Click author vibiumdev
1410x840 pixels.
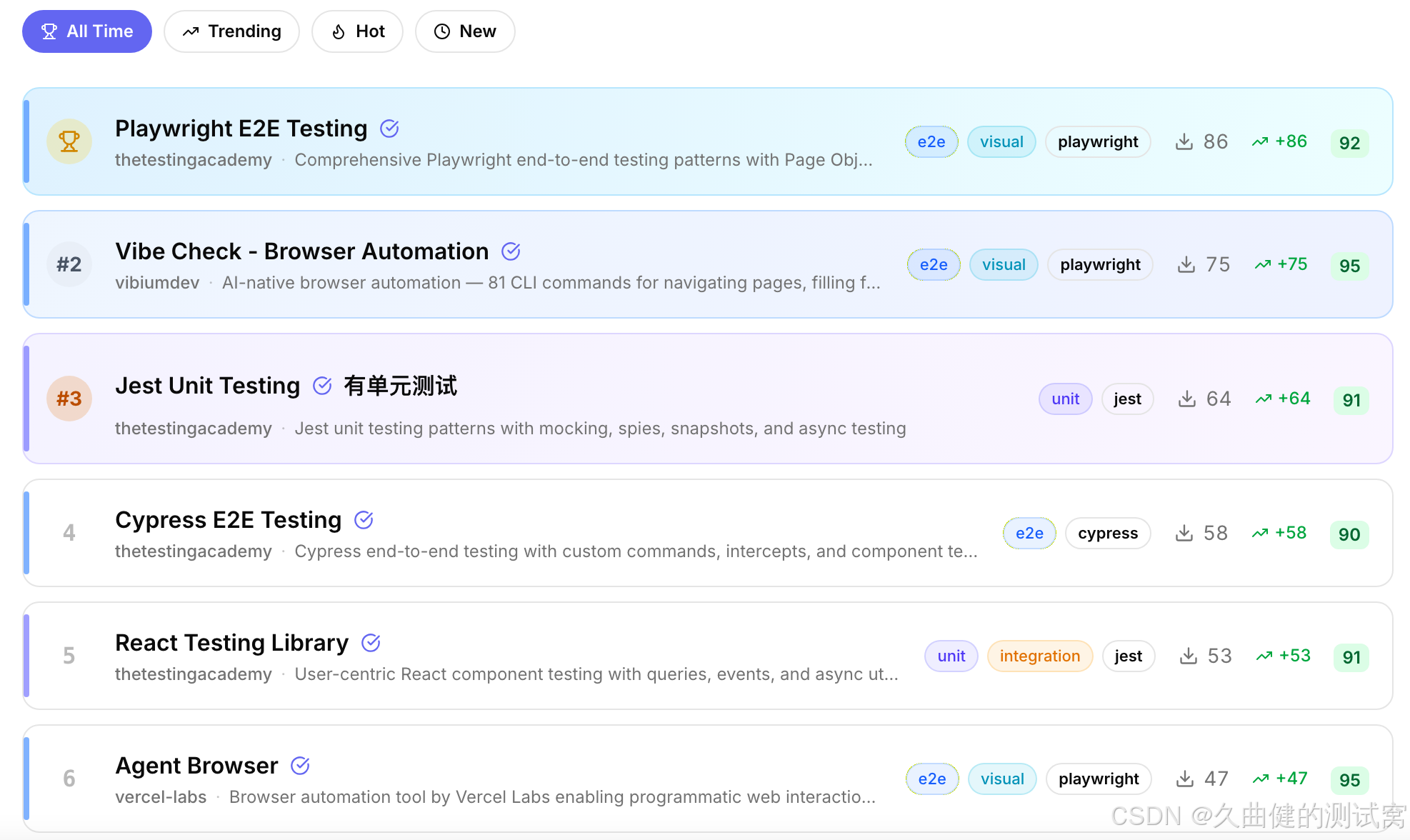pyautogui.click(x=157, y=283)
